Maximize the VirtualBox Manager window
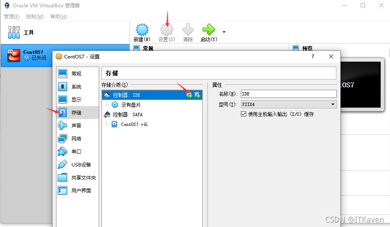Viewport: 390px width, 227px height. 363,5
